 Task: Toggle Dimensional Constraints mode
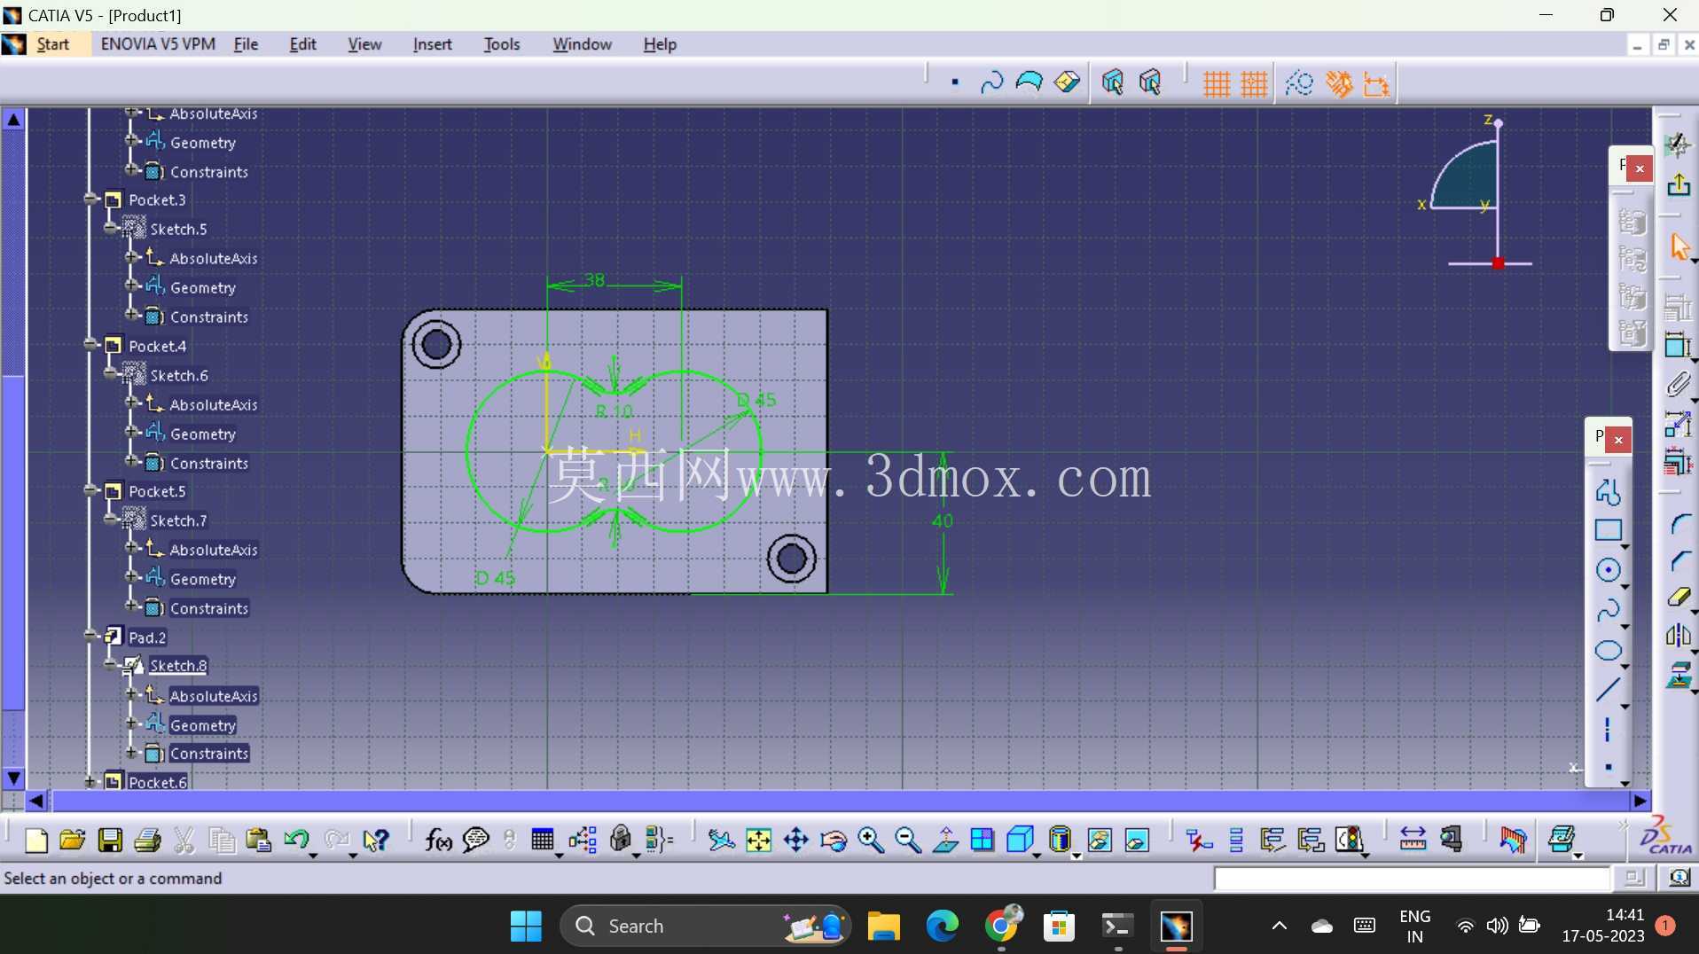point(1376,83)
